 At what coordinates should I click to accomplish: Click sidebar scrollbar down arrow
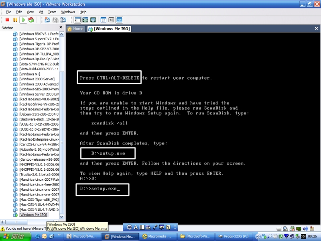(62, 216)
